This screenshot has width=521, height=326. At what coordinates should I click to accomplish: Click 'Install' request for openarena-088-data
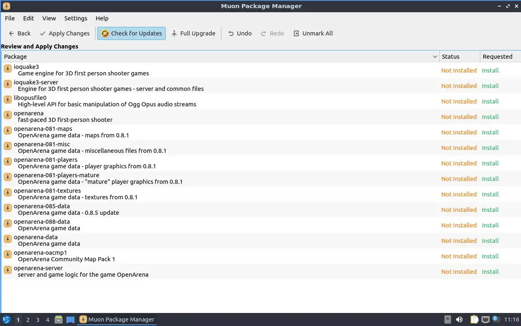(x=490, y=225)
